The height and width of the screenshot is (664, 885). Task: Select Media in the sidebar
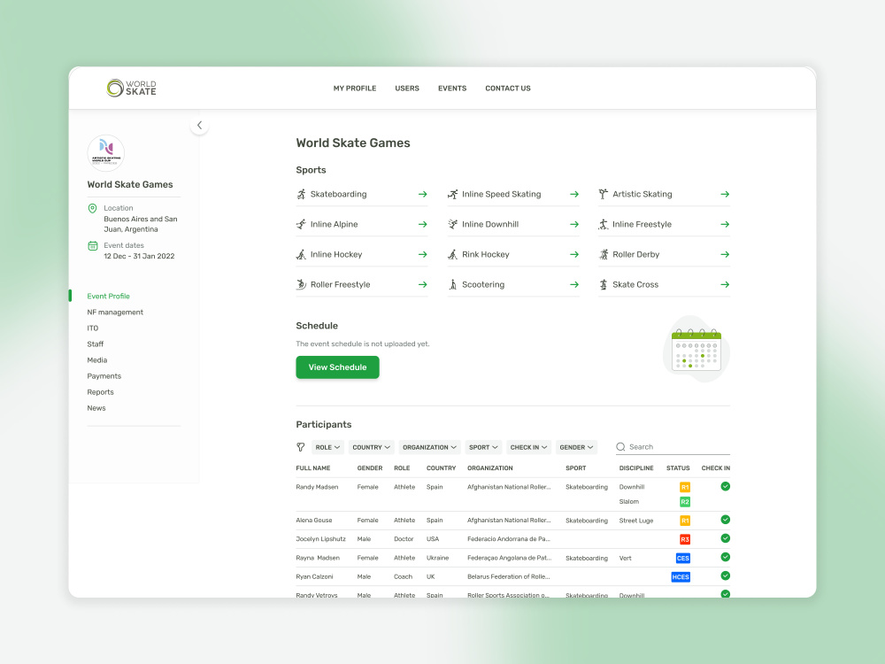[x=97, y=360]
